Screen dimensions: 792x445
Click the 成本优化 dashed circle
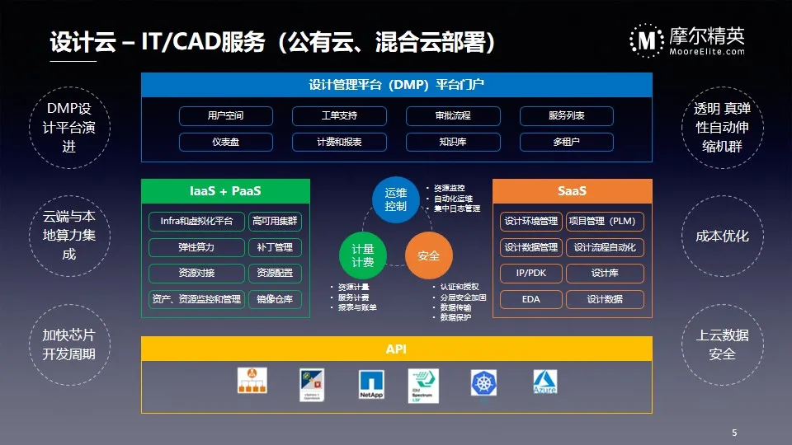[723, 236]
